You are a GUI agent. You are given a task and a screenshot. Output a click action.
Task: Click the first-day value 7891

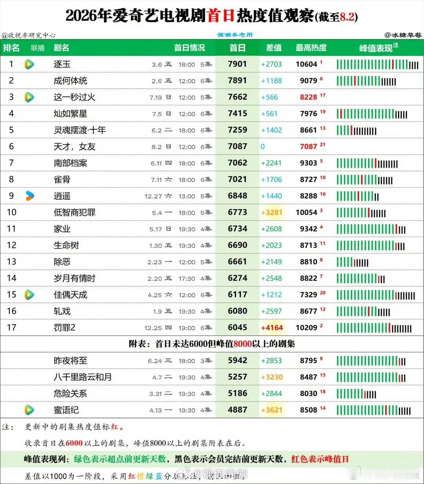point(238,81)
